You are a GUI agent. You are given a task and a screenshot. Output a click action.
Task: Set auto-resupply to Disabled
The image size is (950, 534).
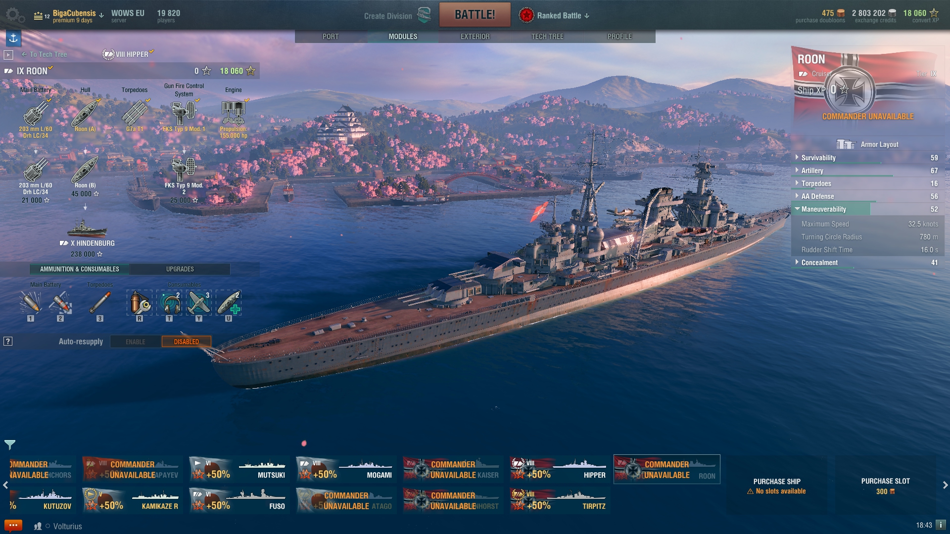[x=187, y=342]
